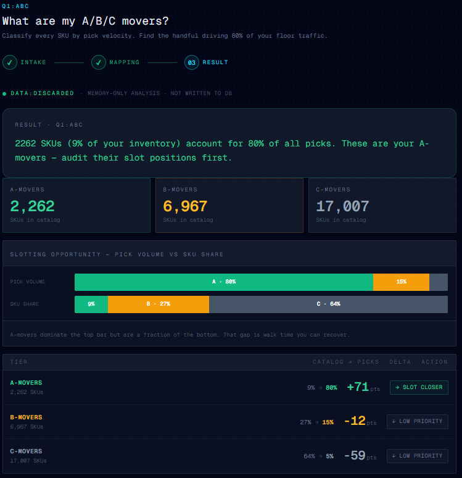The image size is (462, 478).
Task: Click the 03 Result step circle
Action: tap(192, 62)
